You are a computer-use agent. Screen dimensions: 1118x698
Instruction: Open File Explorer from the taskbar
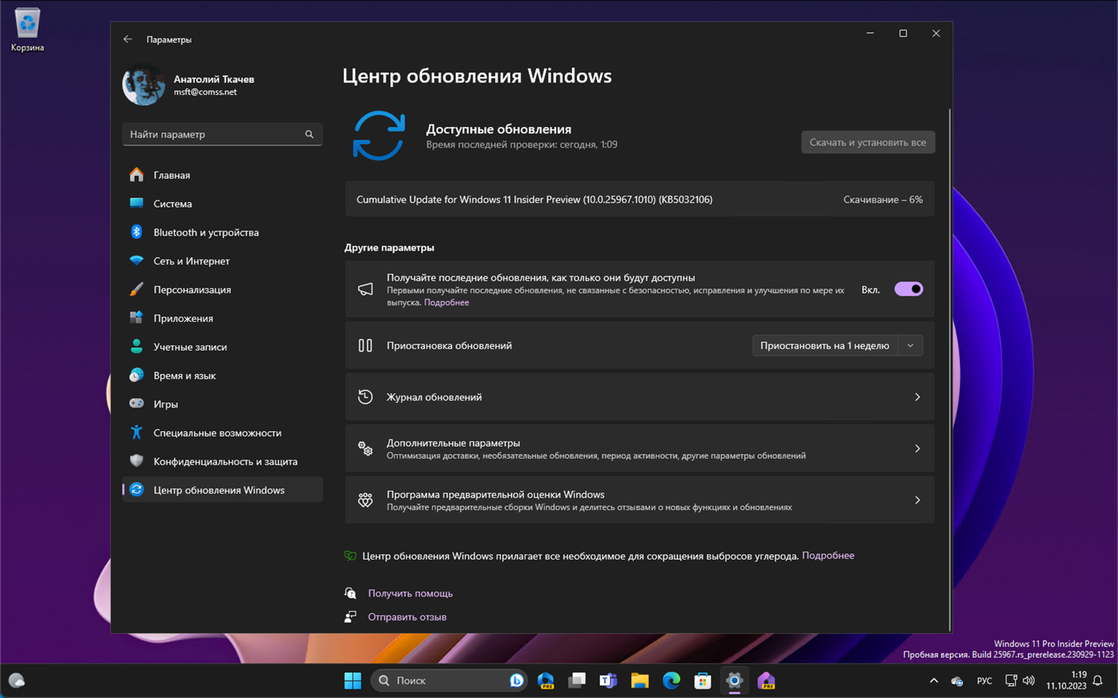point(639,680)
